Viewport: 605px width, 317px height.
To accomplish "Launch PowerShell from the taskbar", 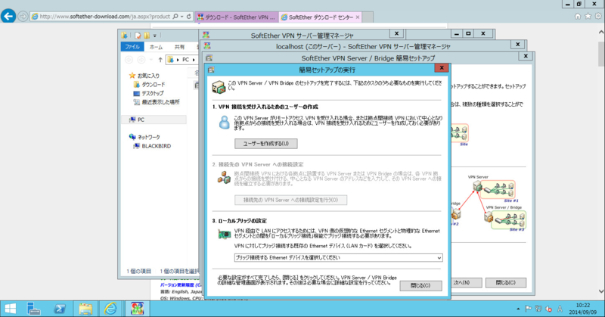I will pyautogui.click(x=60, y=309).
